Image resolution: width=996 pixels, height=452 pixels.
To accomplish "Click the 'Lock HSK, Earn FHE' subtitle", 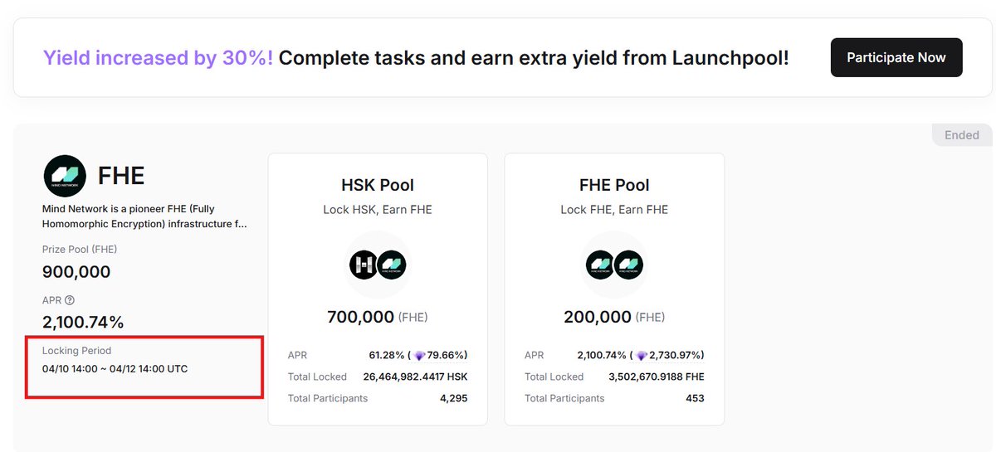I will 378,210.
